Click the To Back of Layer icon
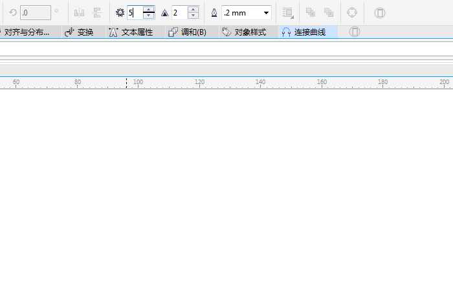453x291 pixels. (329, 12)
